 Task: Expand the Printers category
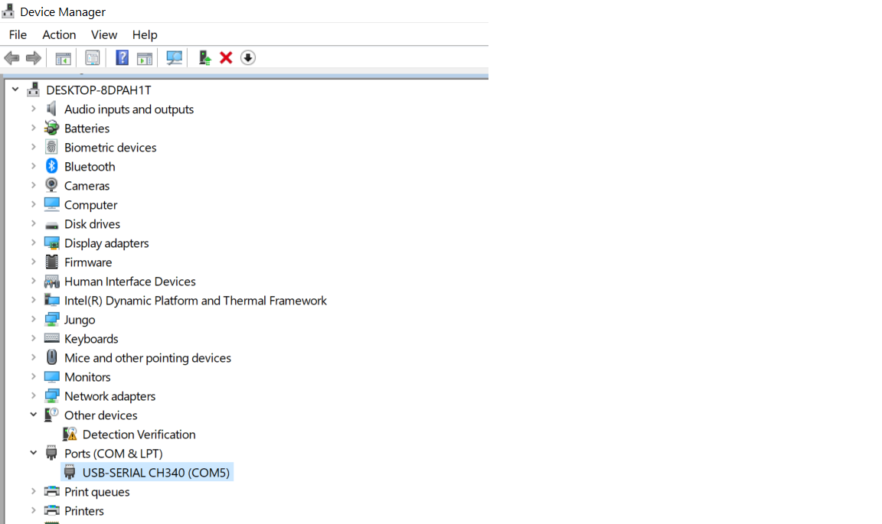tap(33, 510)
